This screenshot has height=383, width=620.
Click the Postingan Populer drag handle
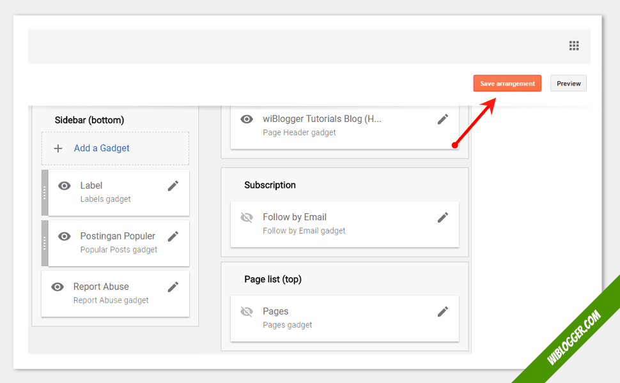click(x=45, y=243)
